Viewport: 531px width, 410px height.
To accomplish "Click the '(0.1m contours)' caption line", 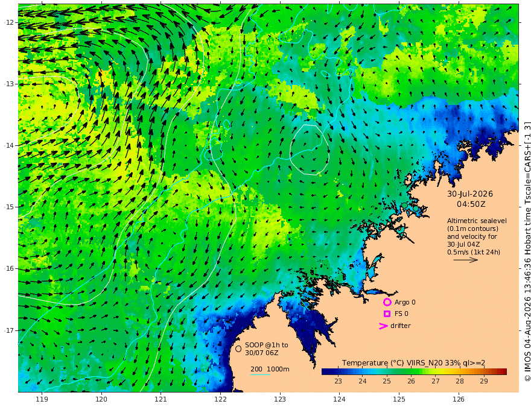I will pos(472,229).
